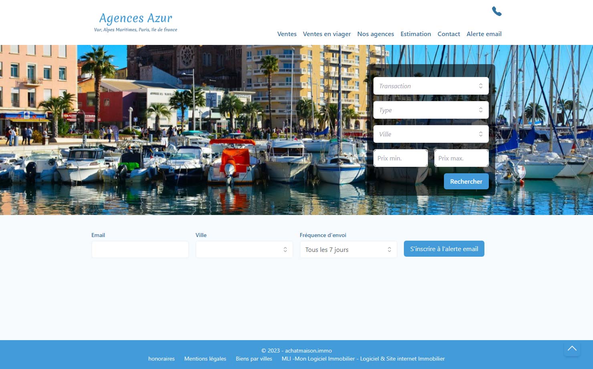Expand the Transaction dropdown
Image resolution: width=593 pixels, height=369 pixels.
pyautogui.click(x=431, y=86)
